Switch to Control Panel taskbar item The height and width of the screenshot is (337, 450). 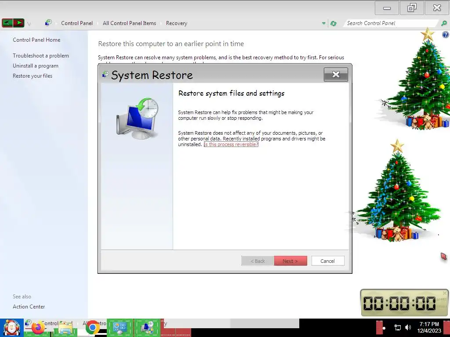point(120,328)
